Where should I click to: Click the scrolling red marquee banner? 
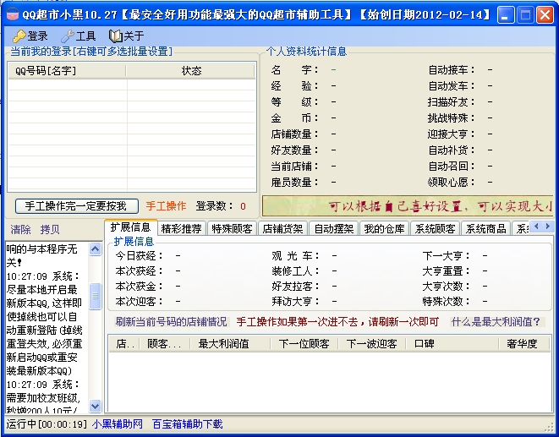click(408, 205)
